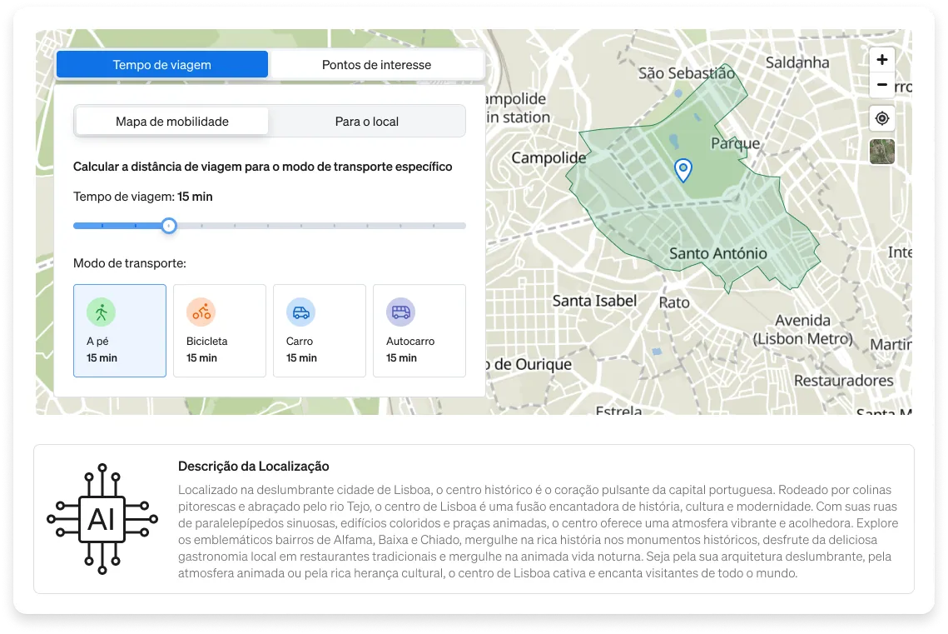This screenshot has height=634, width=948.
Task: Click the blue location pin on map
Action: [x=683, y=170]
